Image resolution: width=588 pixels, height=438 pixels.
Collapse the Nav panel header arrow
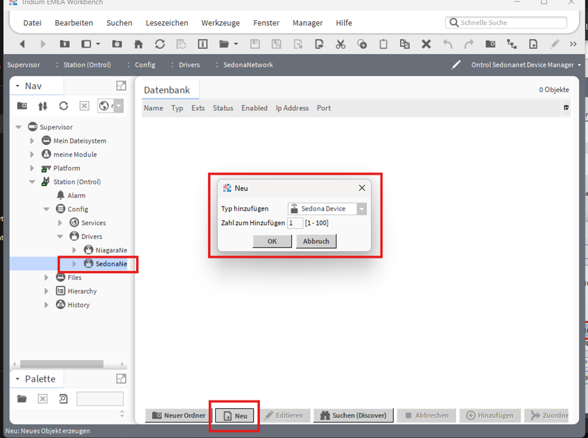pos(18,86)
